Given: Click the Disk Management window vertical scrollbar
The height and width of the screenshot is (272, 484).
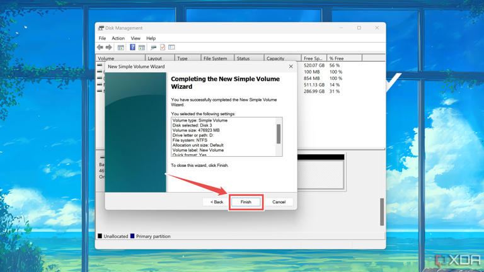Looking at the screenshot, I should pyautogui.click(x=382, y=212).
